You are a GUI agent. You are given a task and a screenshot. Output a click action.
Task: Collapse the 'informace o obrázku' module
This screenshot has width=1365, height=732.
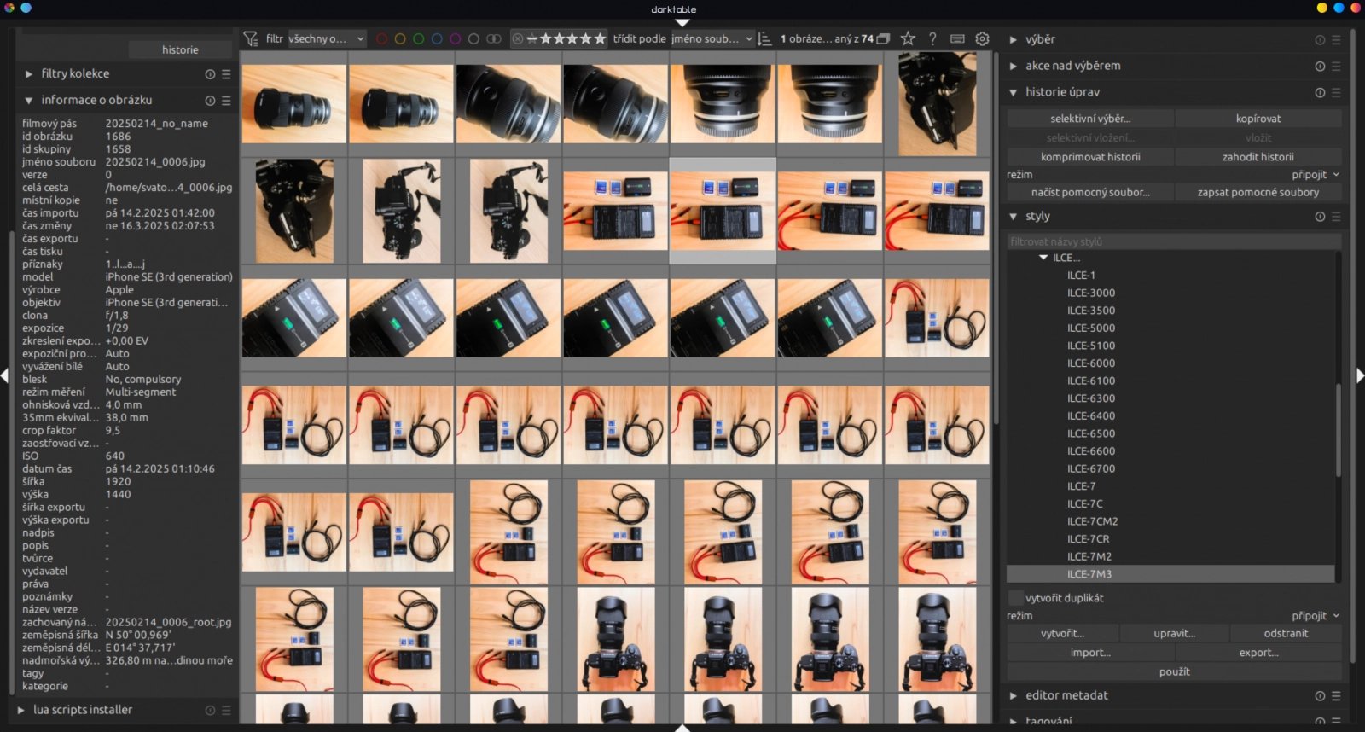click(x=29, y=101)
